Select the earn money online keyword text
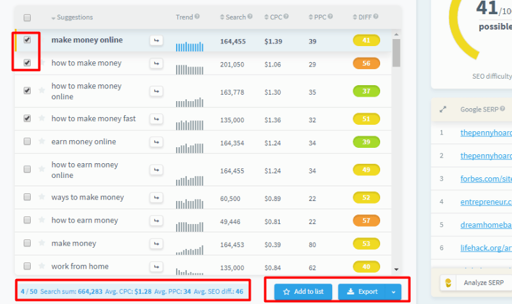Image resolution: width=512 pixels, height=304 pixels. (84, 141)
